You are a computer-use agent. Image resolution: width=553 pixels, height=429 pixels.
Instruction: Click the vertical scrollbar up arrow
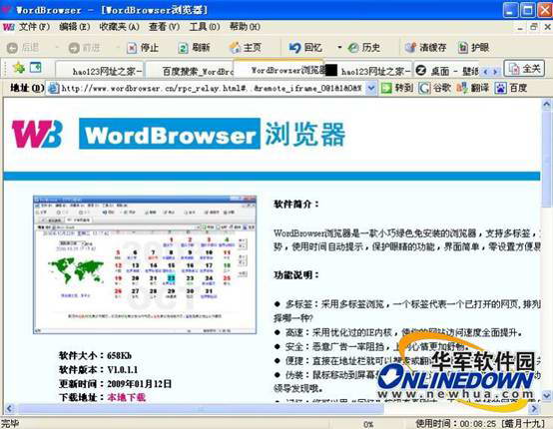[x=546, y=104]
